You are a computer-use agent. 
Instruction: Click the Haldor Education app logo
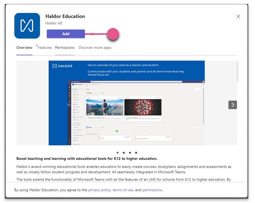27,26
